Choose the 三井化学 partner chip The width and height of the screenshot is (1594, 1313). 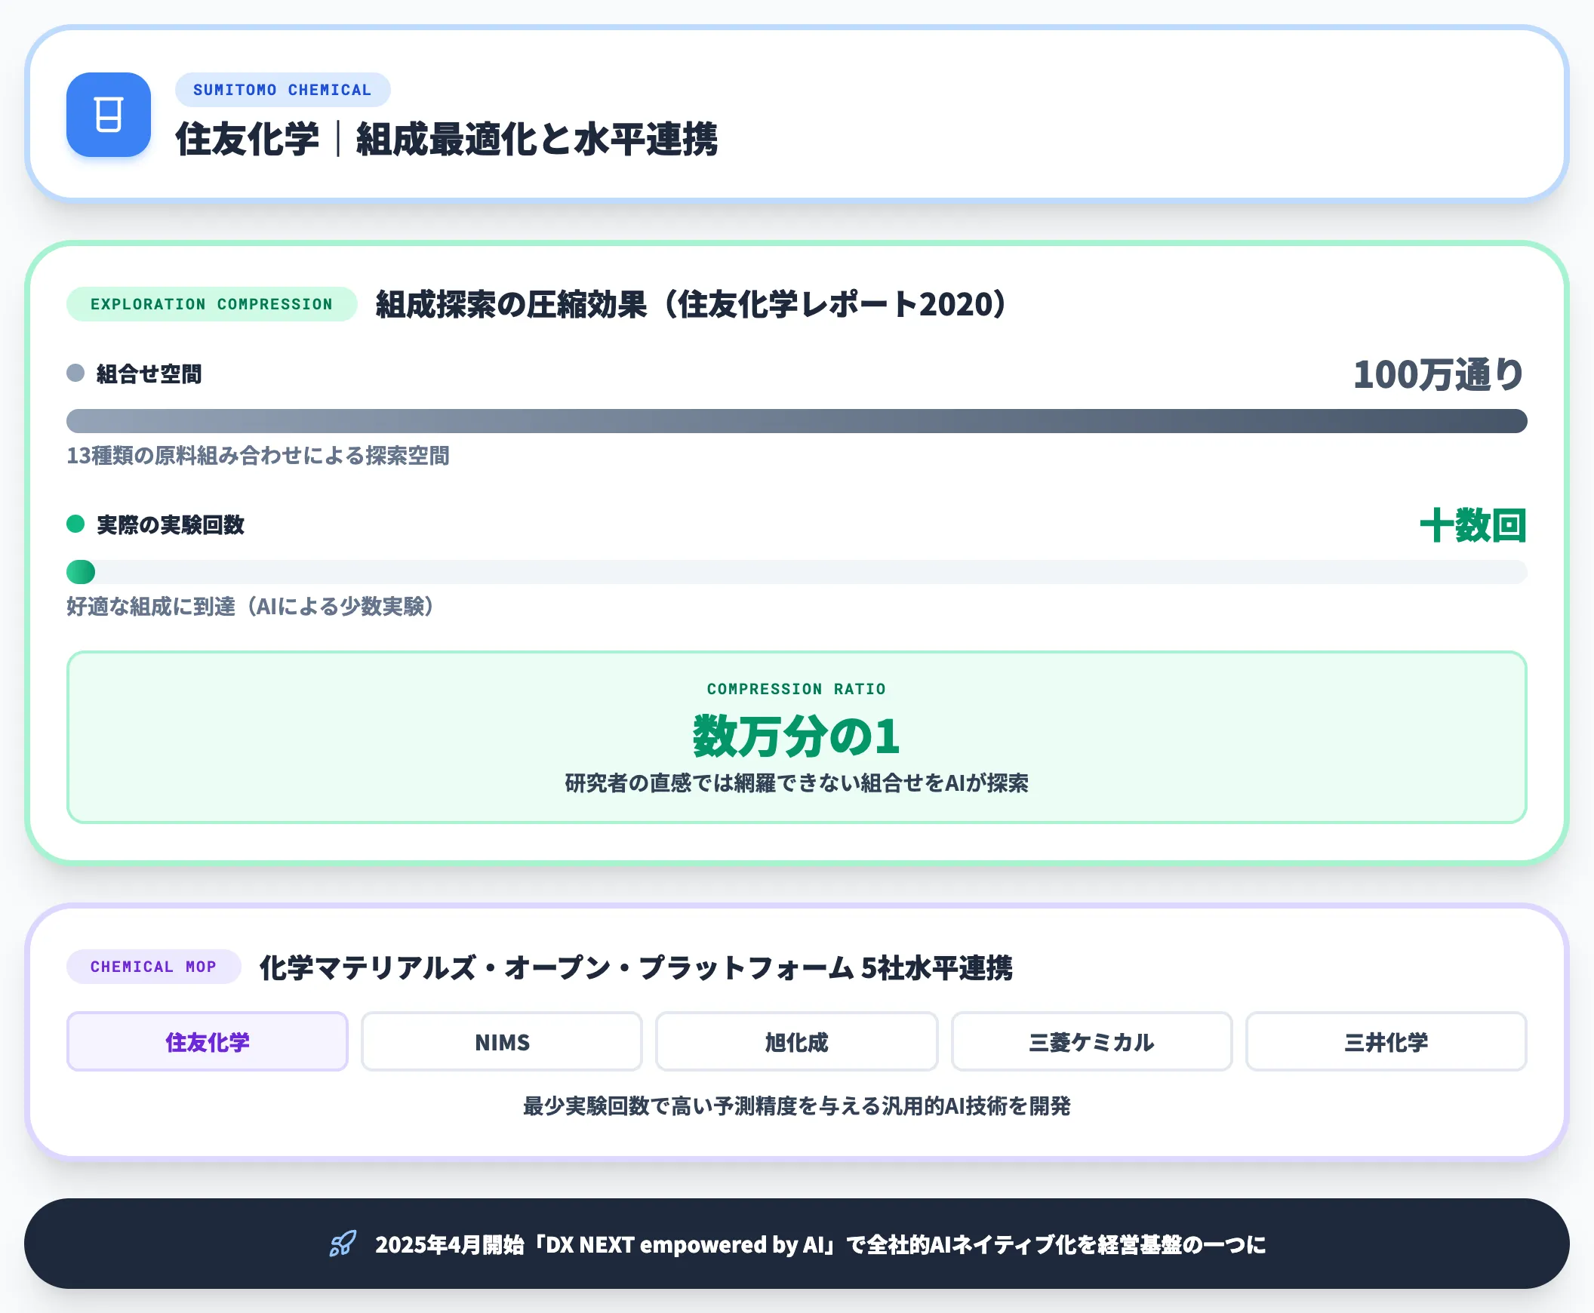[1386, 1041]
